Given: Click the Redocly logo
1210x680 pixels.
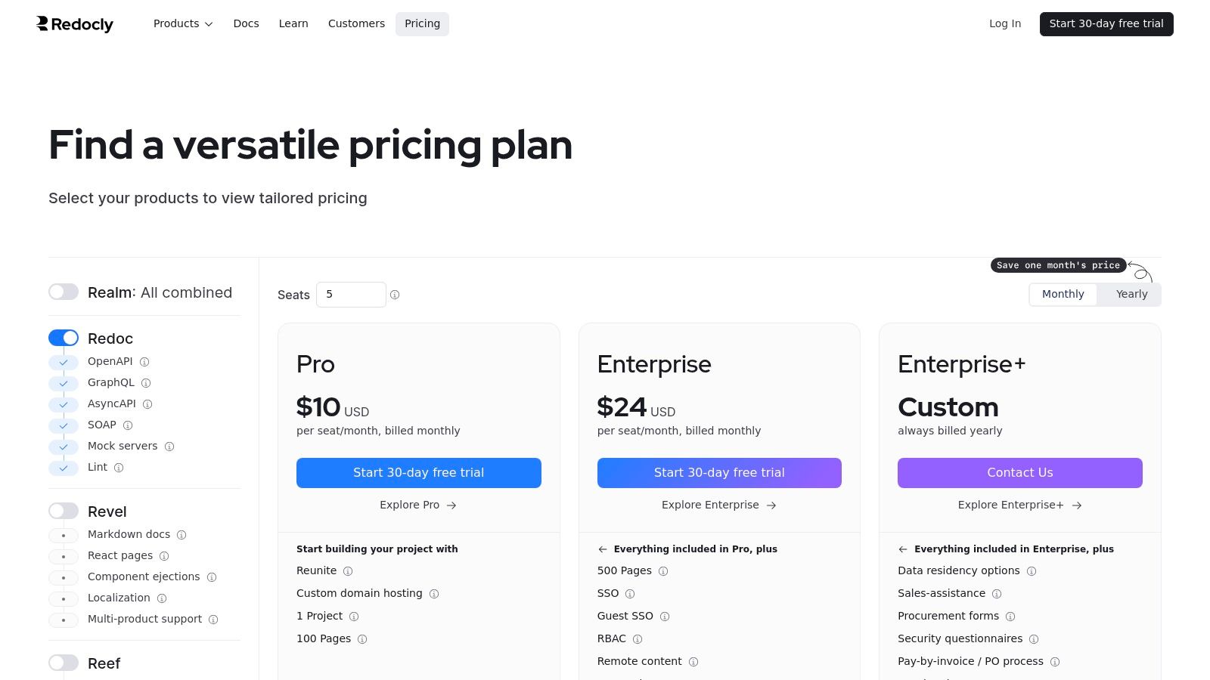Looking at the screenshot, I should (x=75, y=24).
